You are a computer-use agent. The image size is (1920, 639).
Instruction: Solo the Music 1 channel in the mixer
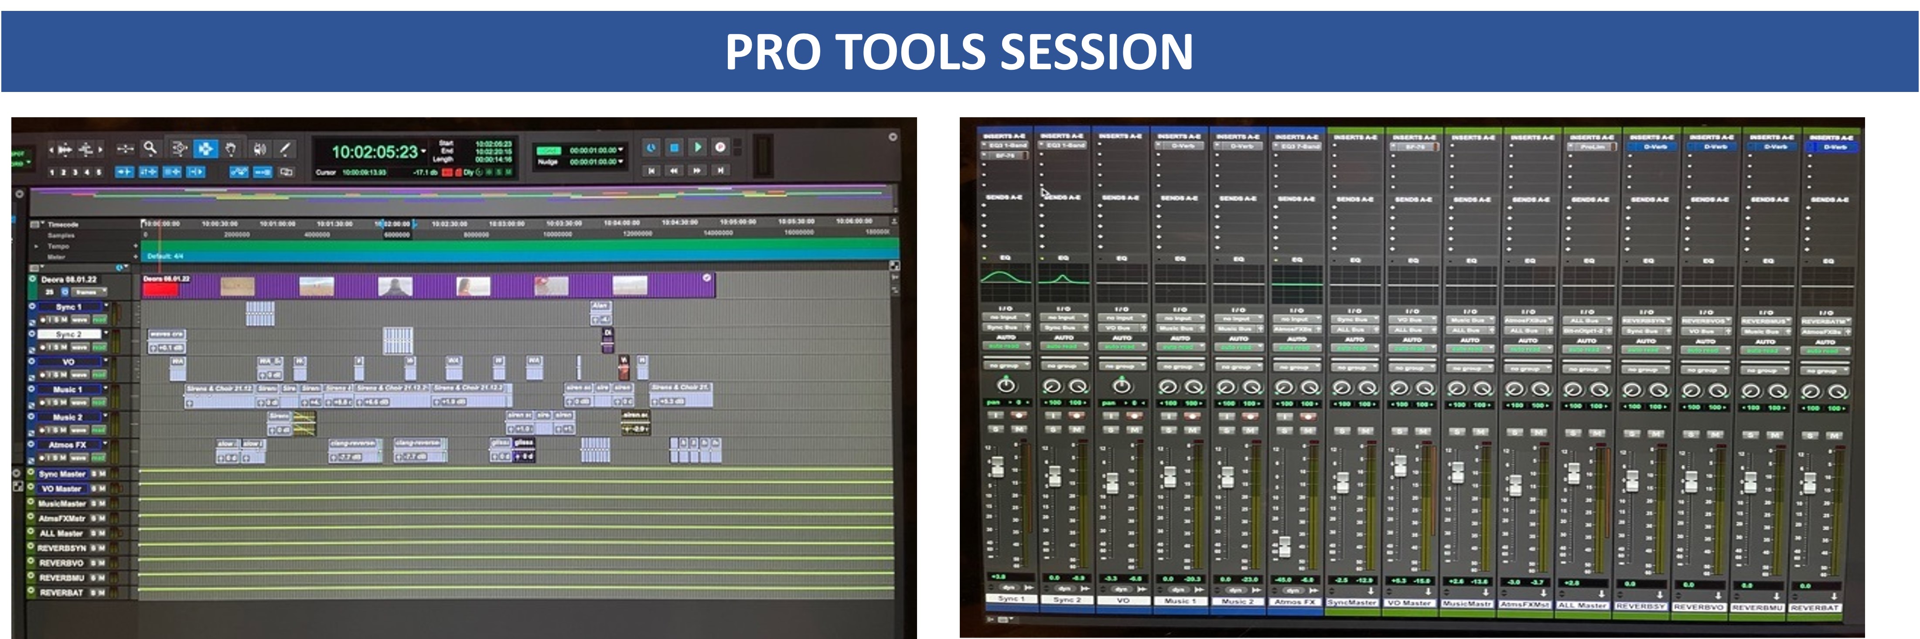click(x=1169, y=430)
